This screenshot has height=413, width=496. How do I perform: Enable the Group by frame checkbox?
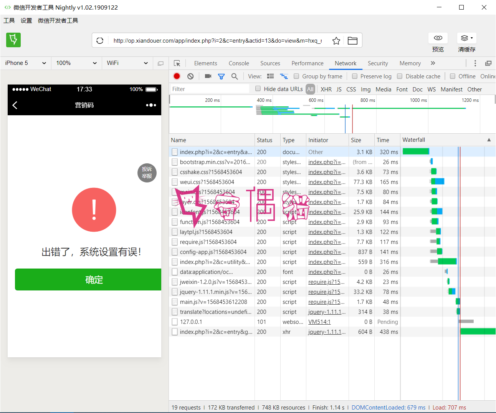pyautogui.click(x=296, y=76)
